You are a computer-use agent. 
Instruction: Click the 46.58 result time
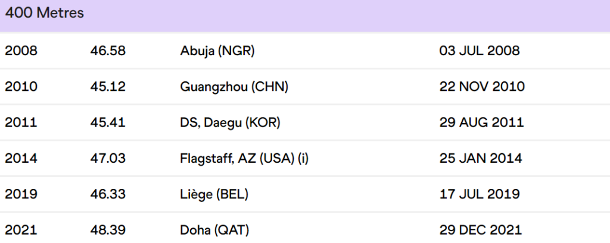coord(108,51)
